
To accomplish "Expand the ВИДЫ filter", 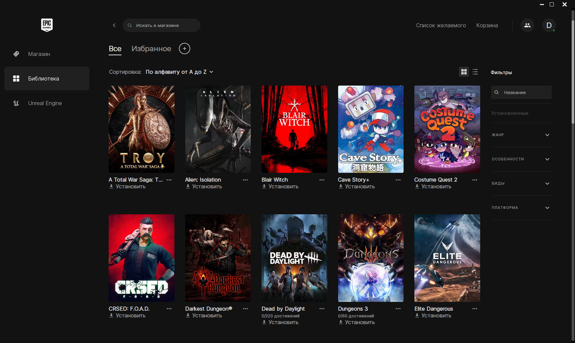I will tap(521, 183).
